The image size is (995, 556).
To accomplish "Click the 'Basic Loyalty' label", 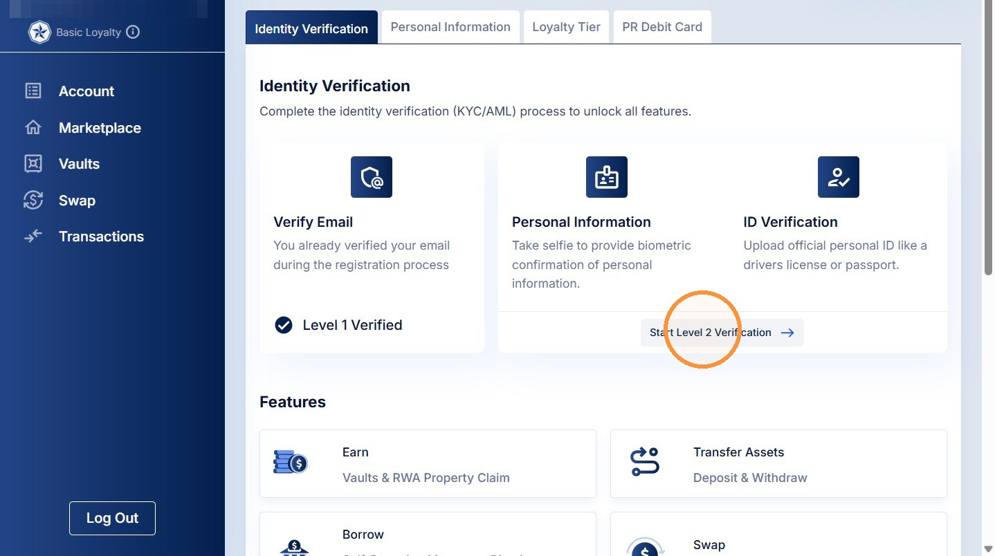I will pos(89,33).
